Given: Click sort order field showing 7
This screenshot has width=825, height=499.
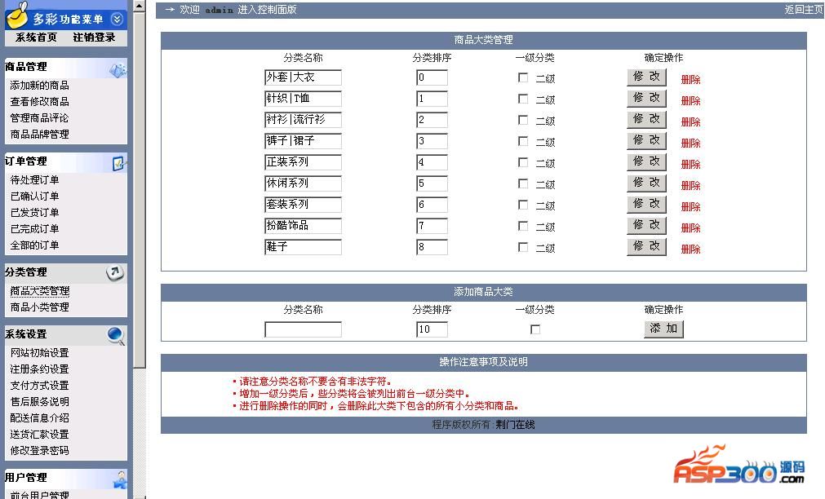Looking at the screenshot, I should [x=432, y=226].
